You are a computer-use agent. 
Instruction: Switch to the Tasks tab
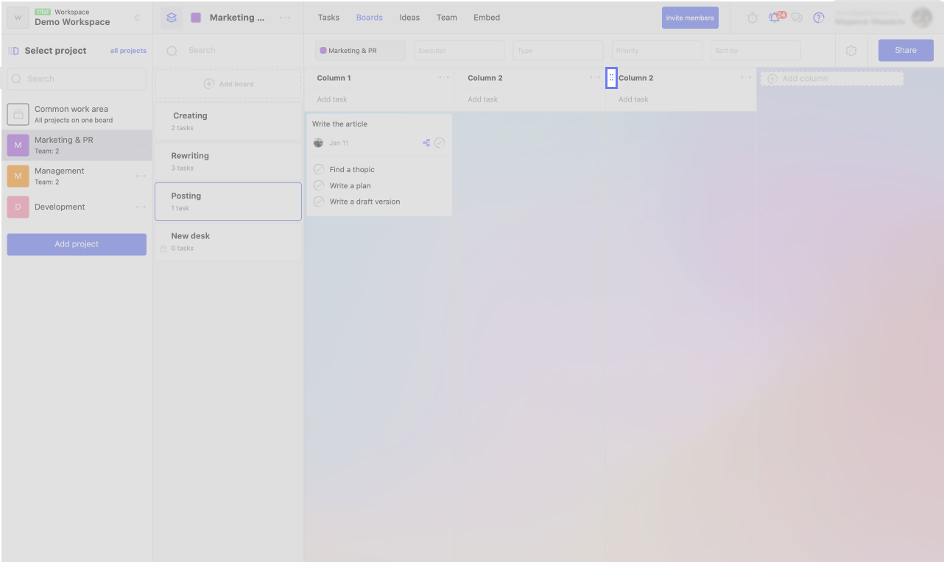pyautogui.click(x=328, y=18)
